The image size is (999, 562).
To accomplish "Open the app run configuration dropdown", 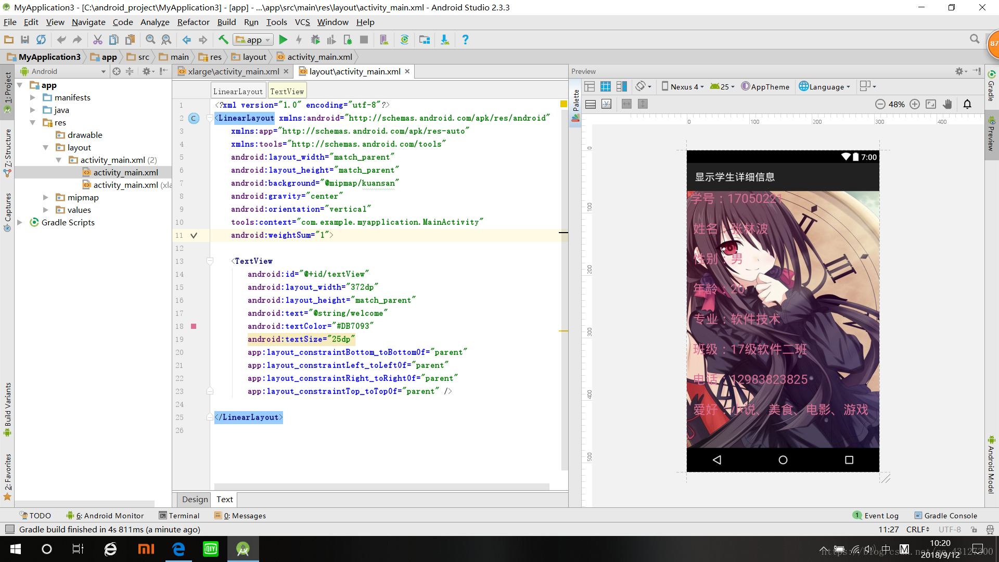I will 253,40.
